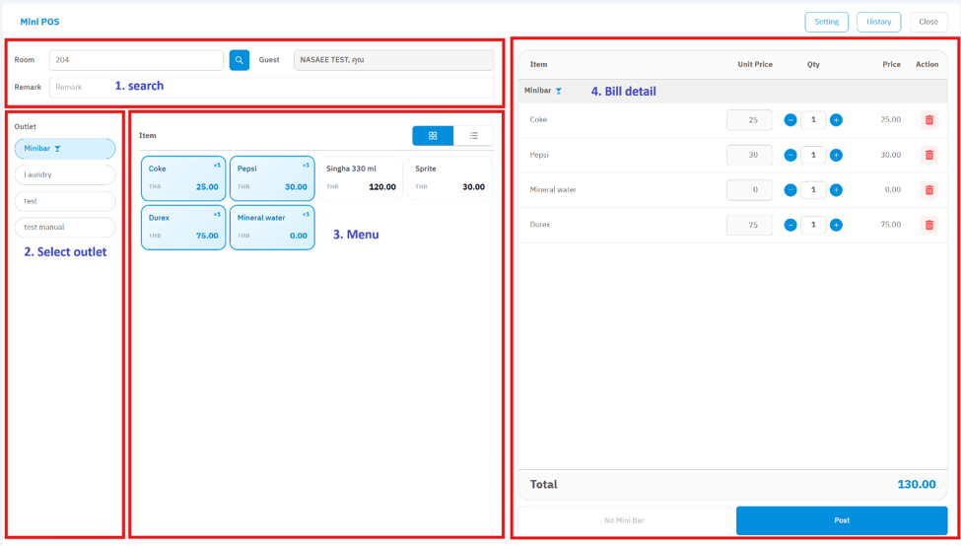Post the bill to room

coord(842,520)
